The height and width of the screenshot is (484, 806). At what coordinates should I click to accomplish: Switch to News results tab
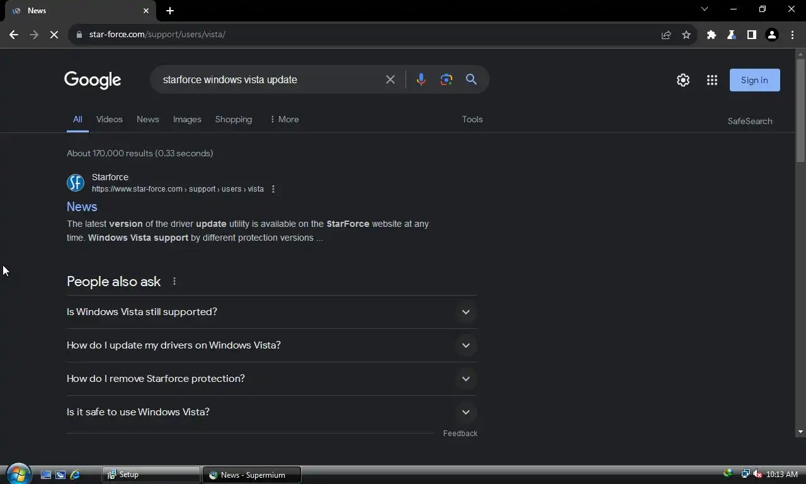[x=148, y=119]
